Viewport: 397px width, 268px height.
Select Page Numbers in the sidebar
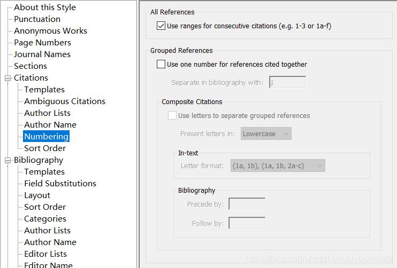tap(42, 43)
